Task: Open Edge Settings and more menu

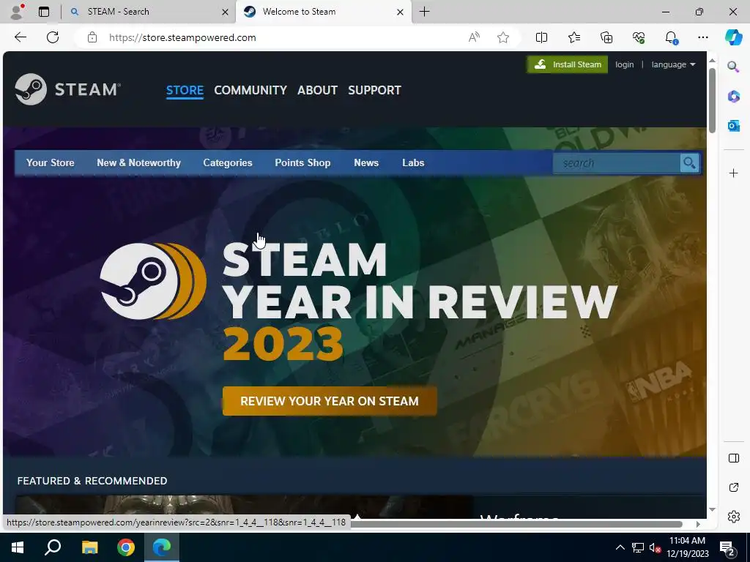Action: coord(702,37)
